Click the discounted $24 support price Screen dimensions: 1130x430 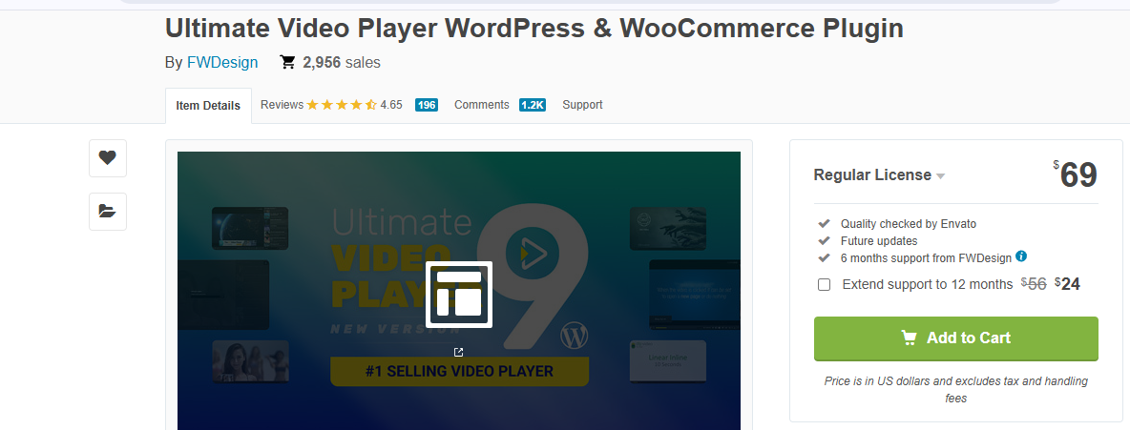tap(1067, 284)
